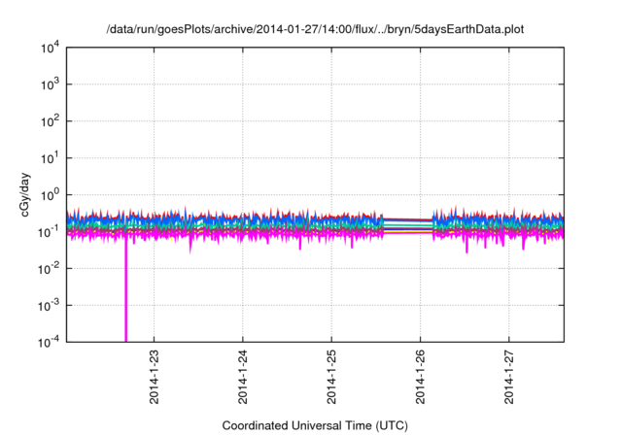The image size is (622, 435).
Task: Click the 10^0 y-axis tick label
Action: pos(50,195)
